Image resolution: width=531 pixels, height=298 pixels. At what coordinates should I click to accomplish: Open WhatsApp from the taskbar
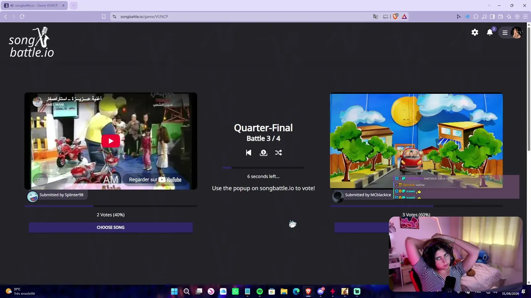235,291
